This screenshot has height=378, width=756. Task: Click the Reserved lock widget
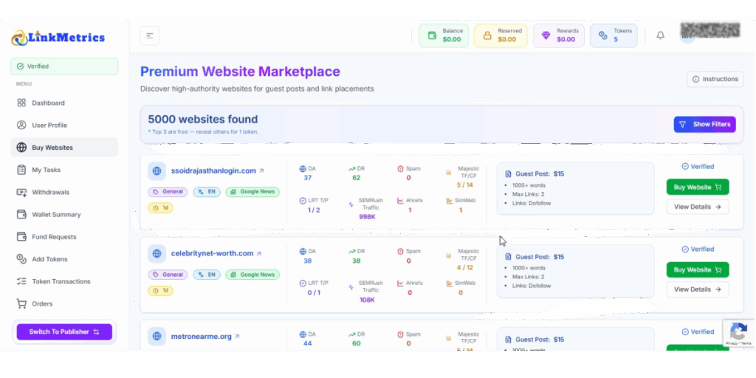499,35
